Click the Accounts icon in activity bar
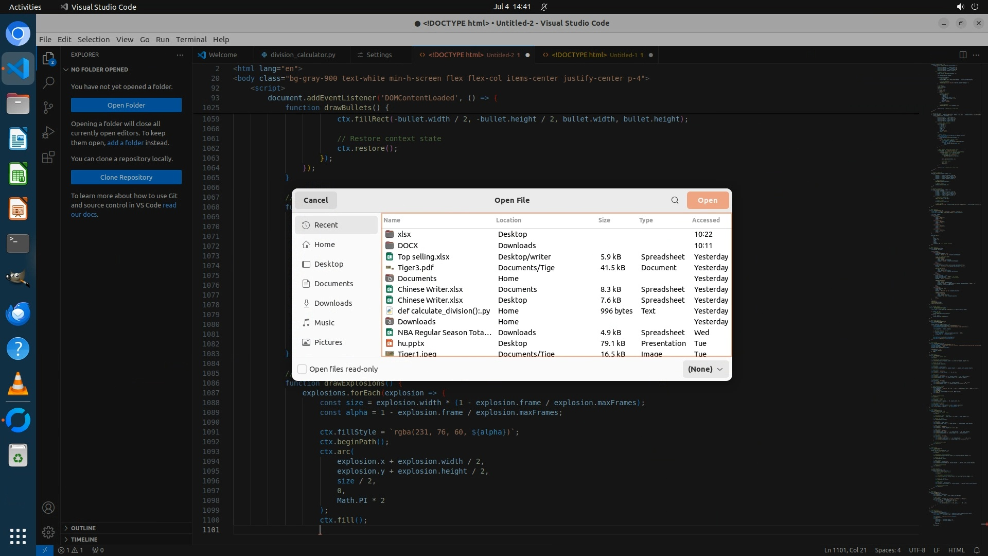Viewport: 988px width, 556px height. point(48,508)
